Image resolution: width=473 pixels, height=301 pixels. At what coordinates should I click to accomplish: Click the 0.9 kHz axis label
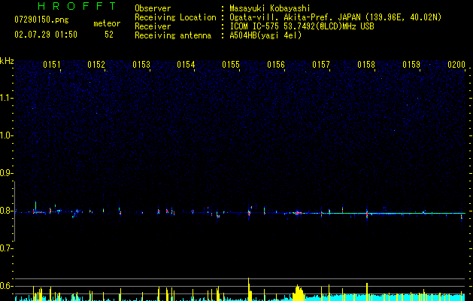pyautogui.click(x=6, y=173)
